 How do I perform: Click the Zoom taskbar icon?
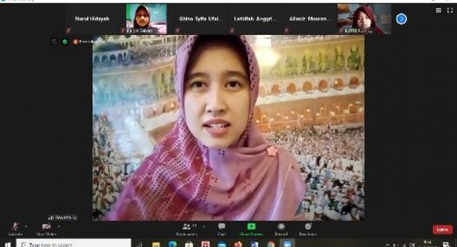(287, 244)
